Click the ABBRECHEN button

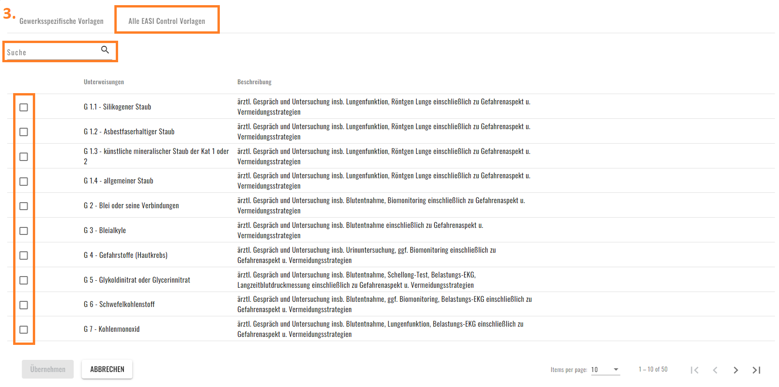point(107,369)
